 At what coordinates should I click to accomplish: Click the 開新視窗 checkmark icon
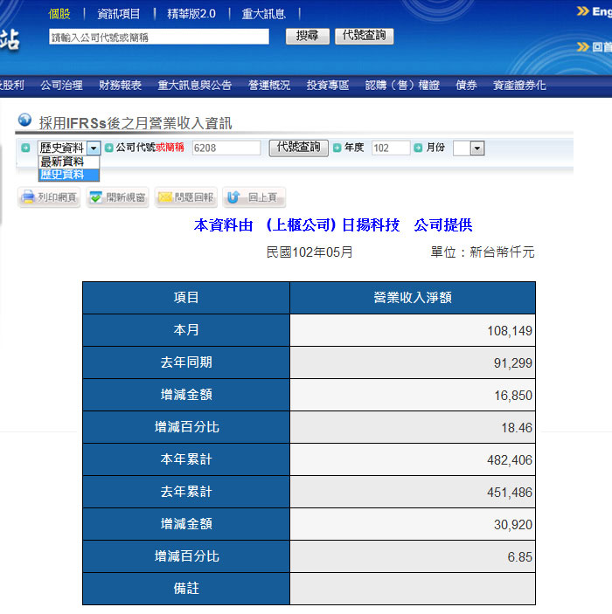[95, 197]
